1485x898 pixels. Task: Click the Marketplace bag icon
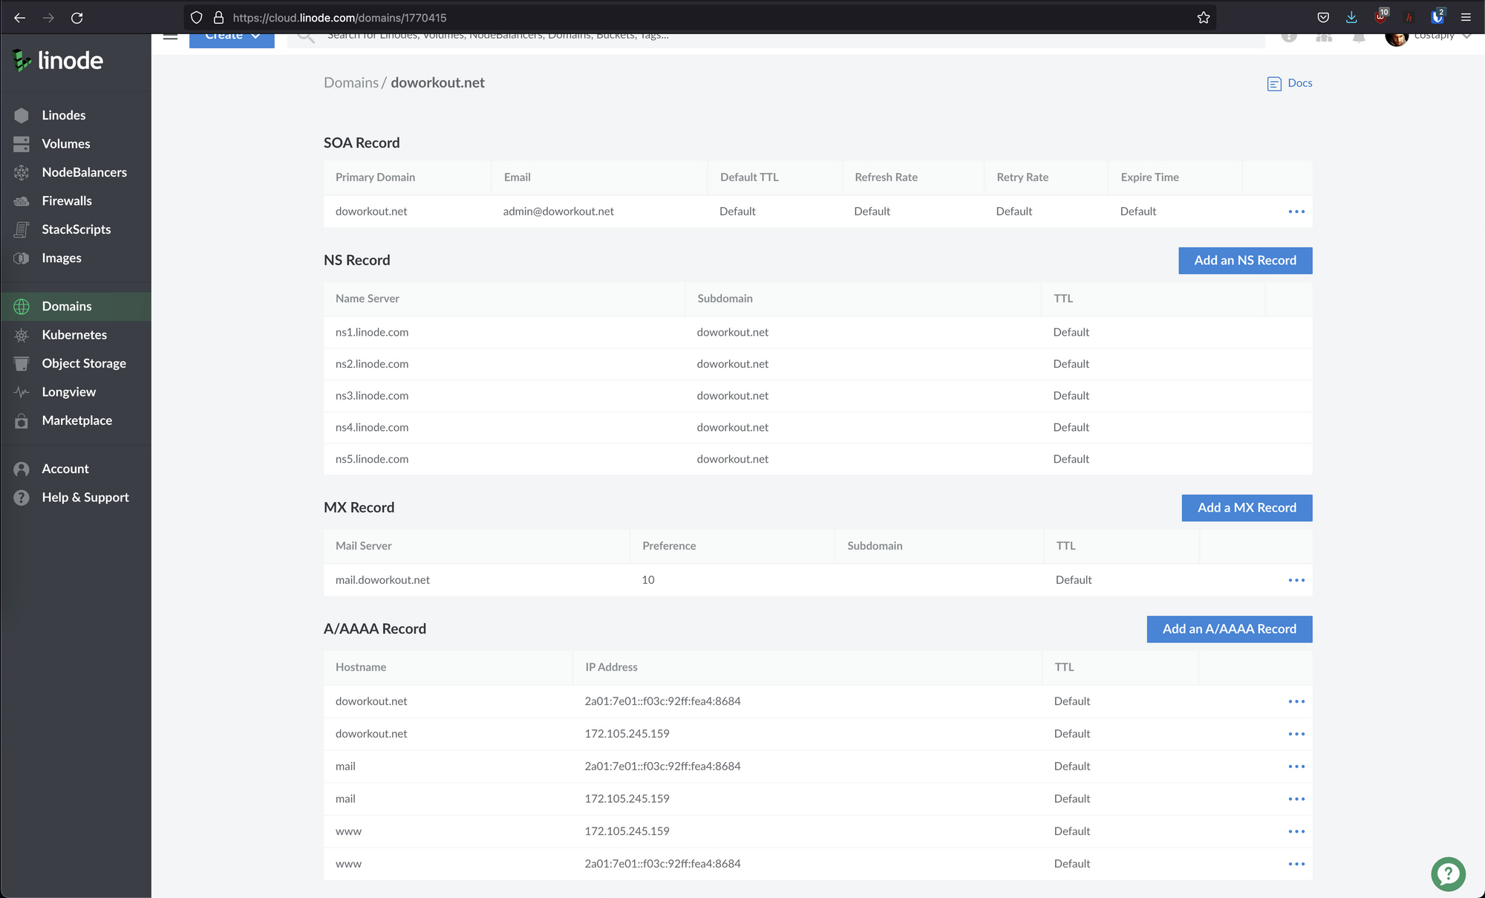coord(22,420)
